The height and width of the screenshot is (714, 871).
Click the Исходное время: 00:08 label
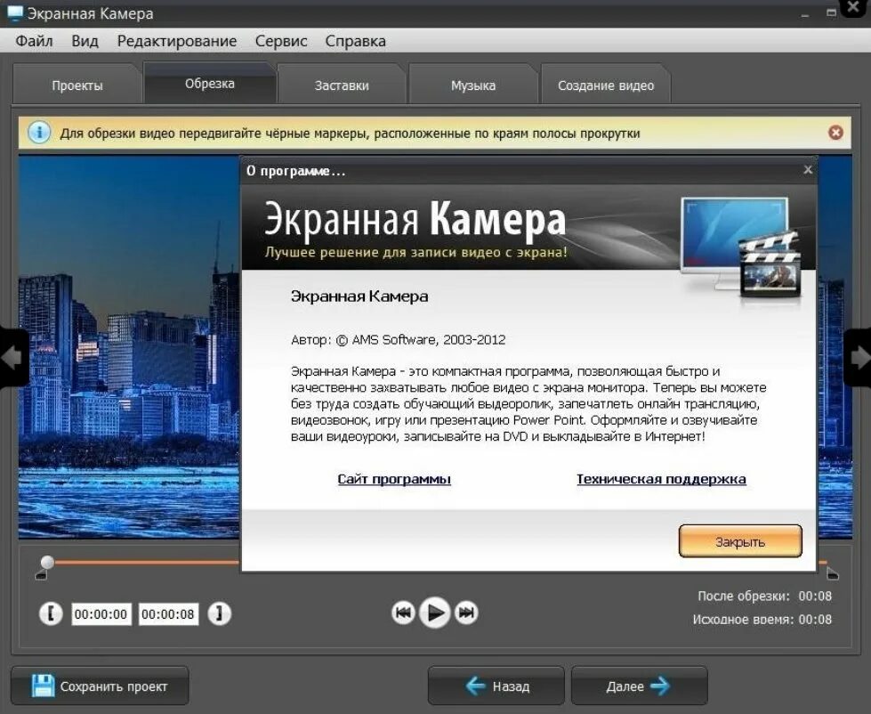[x=762, y=620]
